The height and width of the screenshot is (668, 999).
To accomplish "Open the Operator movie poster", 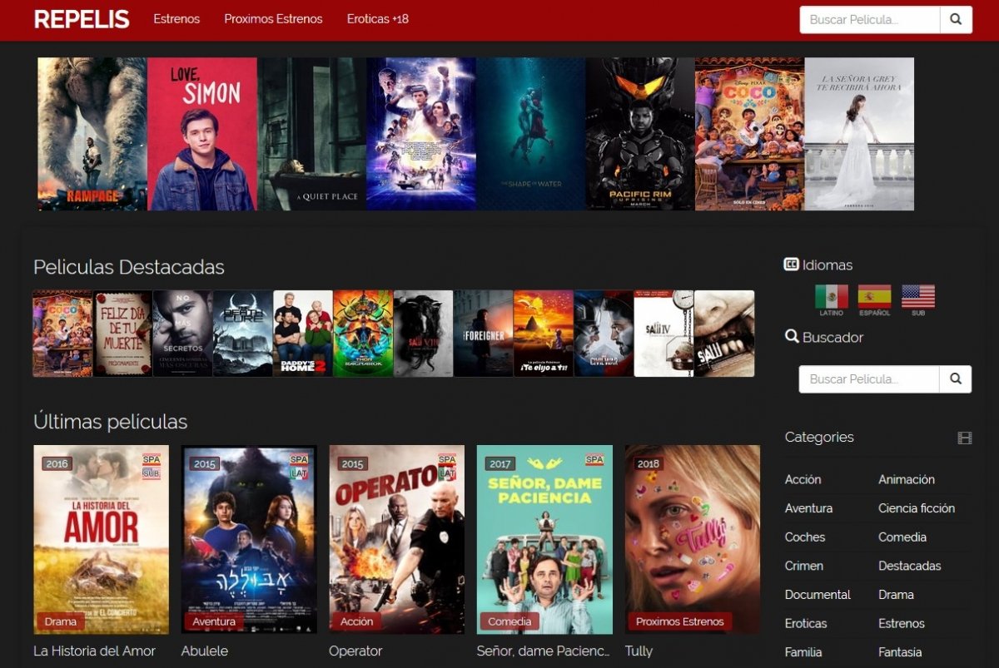I will 396,540.
